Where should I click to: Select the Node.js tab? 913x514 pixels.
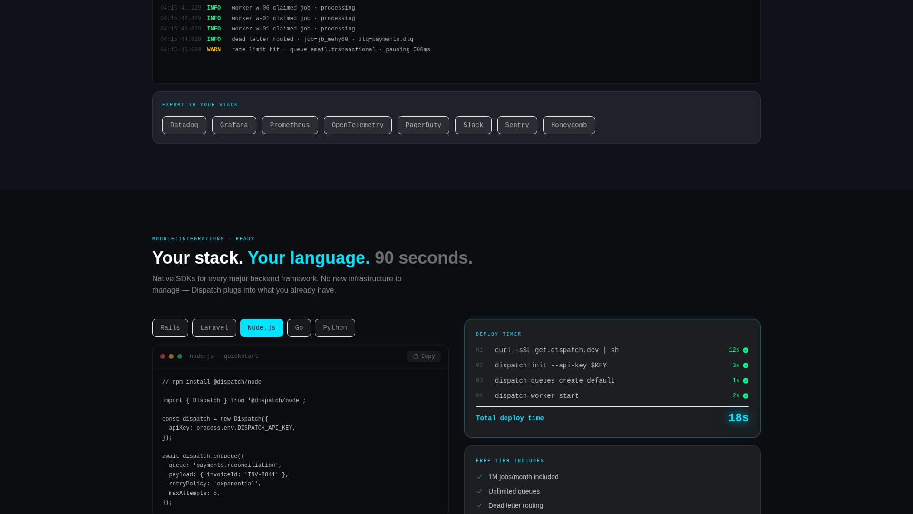point(262,328)
